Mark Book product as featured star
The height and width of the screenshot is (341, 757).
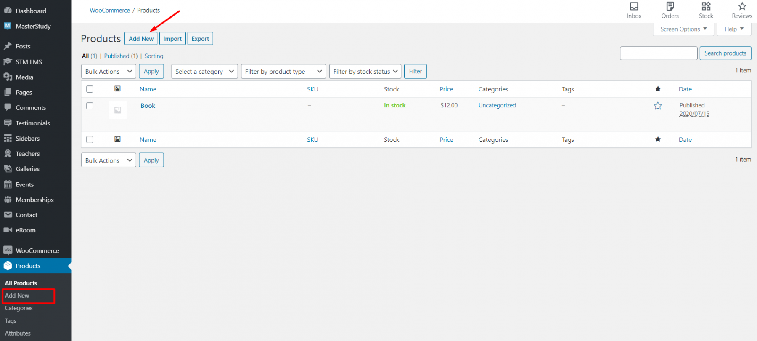point(658,106)
